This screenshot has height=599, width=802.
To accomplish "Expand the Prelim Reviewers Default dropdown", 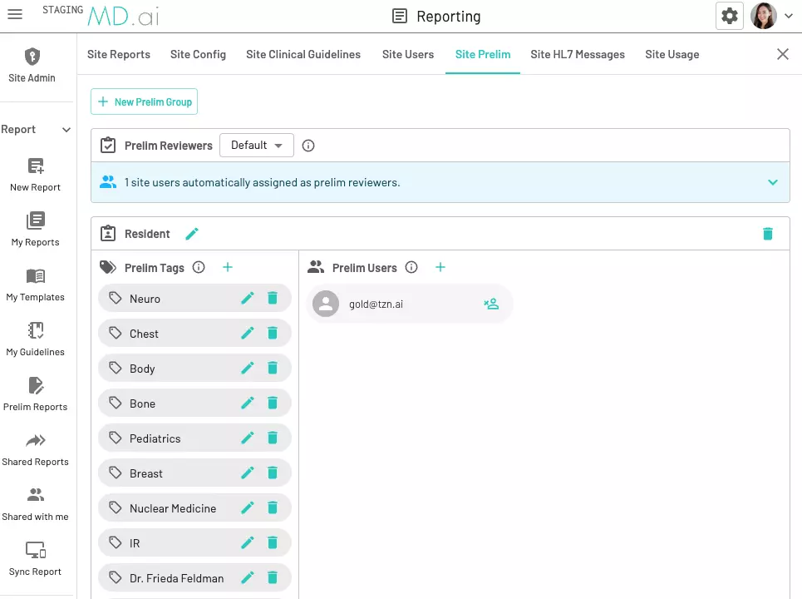I will tap(257, 145).
